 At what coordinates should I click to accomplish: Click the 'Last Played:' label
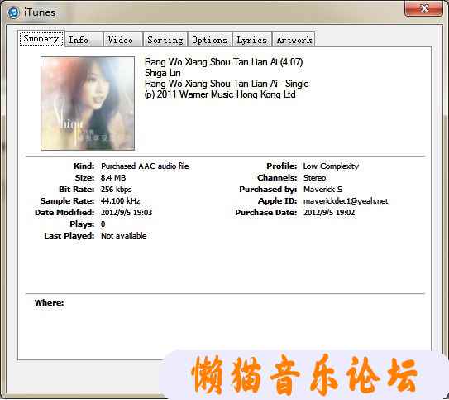click(x=69, y=236)
